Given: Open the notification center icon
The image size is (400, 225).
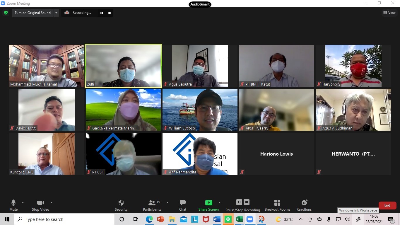Looking at the screenshot, I should 391,219.
